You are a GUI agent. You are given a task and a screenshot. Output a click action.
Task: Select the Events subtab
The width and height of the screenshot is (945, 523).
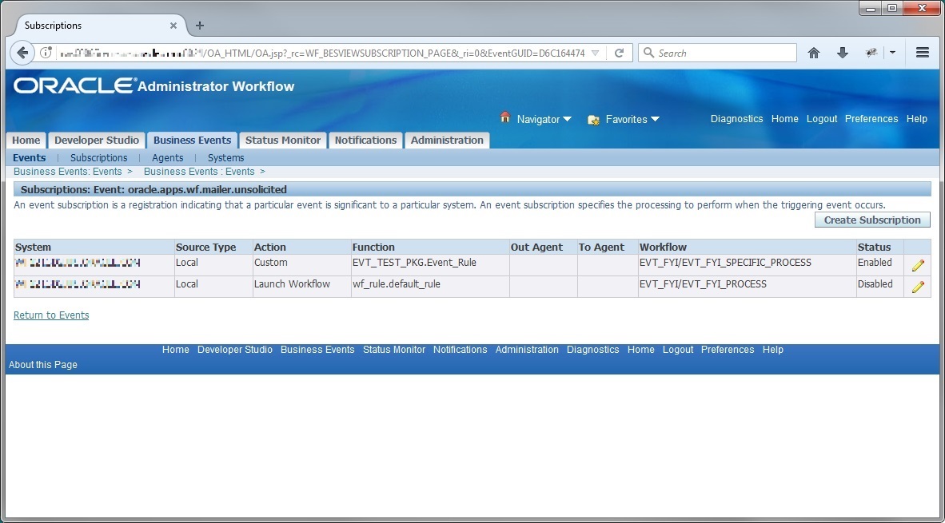click(x=29, y=157)
